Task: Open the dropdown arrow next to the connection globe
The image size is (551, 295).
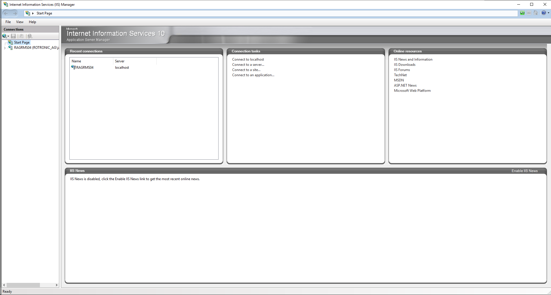Action: coord(8,36)
